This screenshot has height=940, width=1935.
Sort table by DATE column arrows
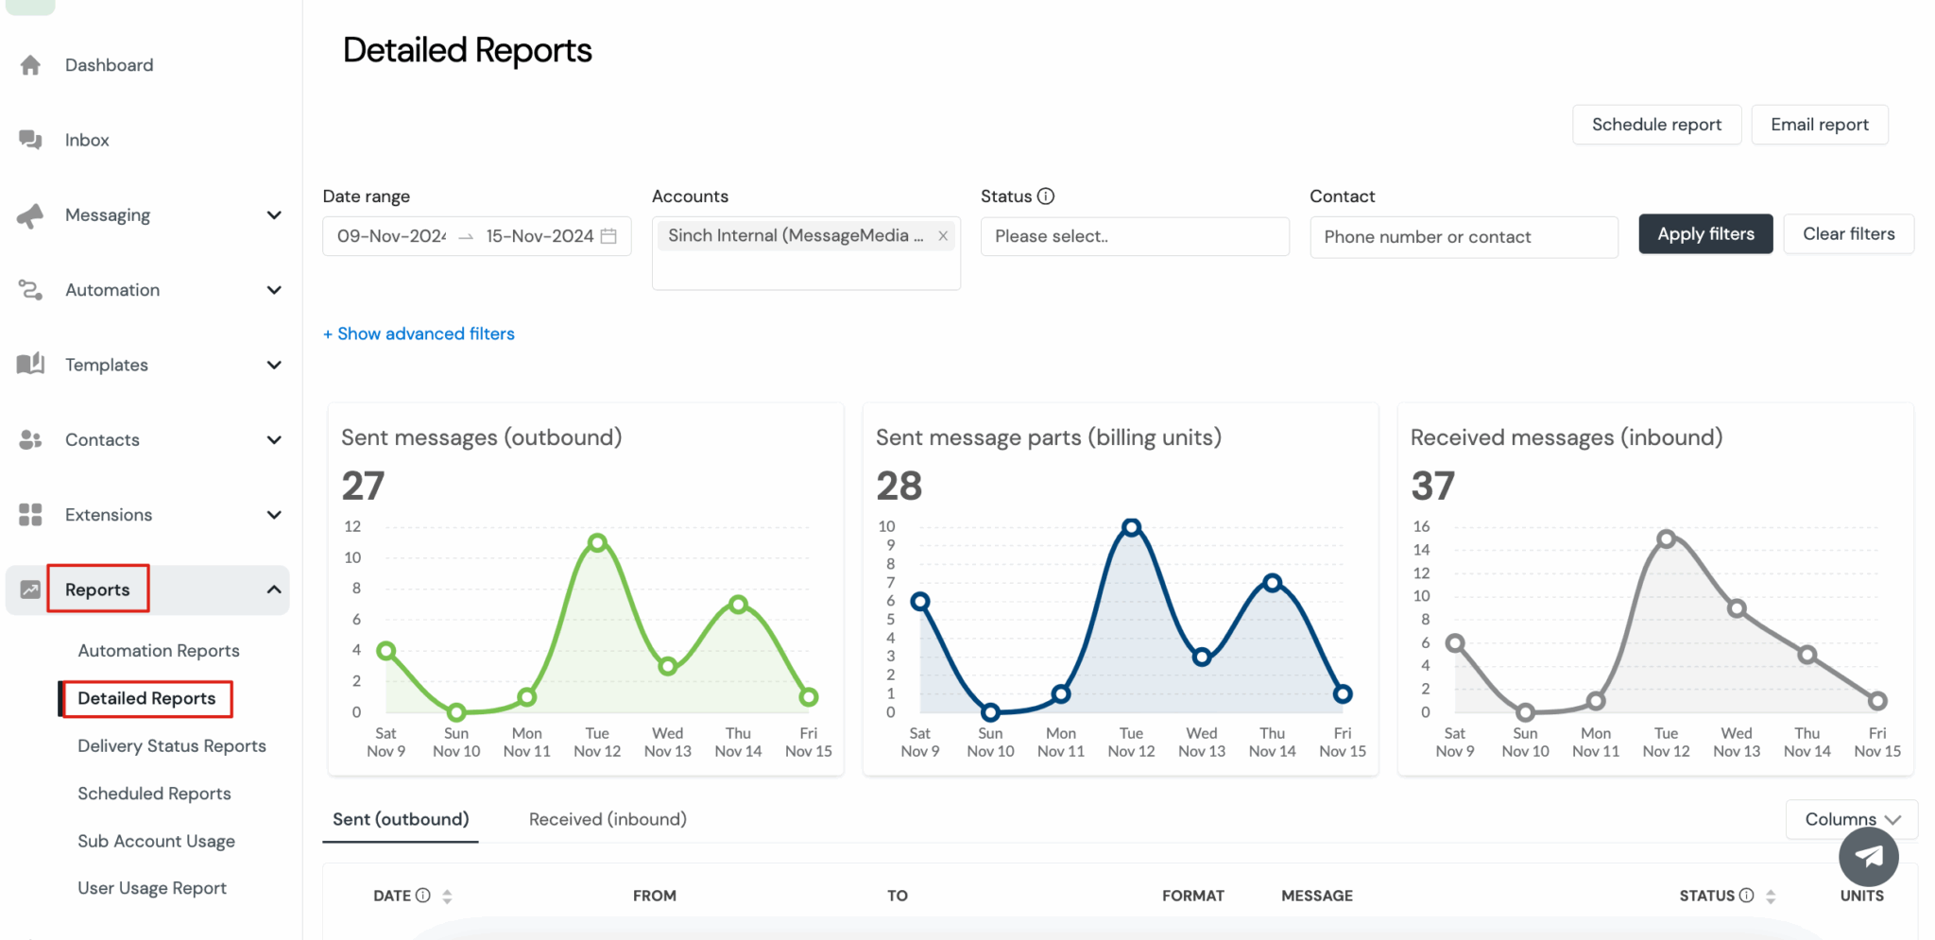point(447,897)
